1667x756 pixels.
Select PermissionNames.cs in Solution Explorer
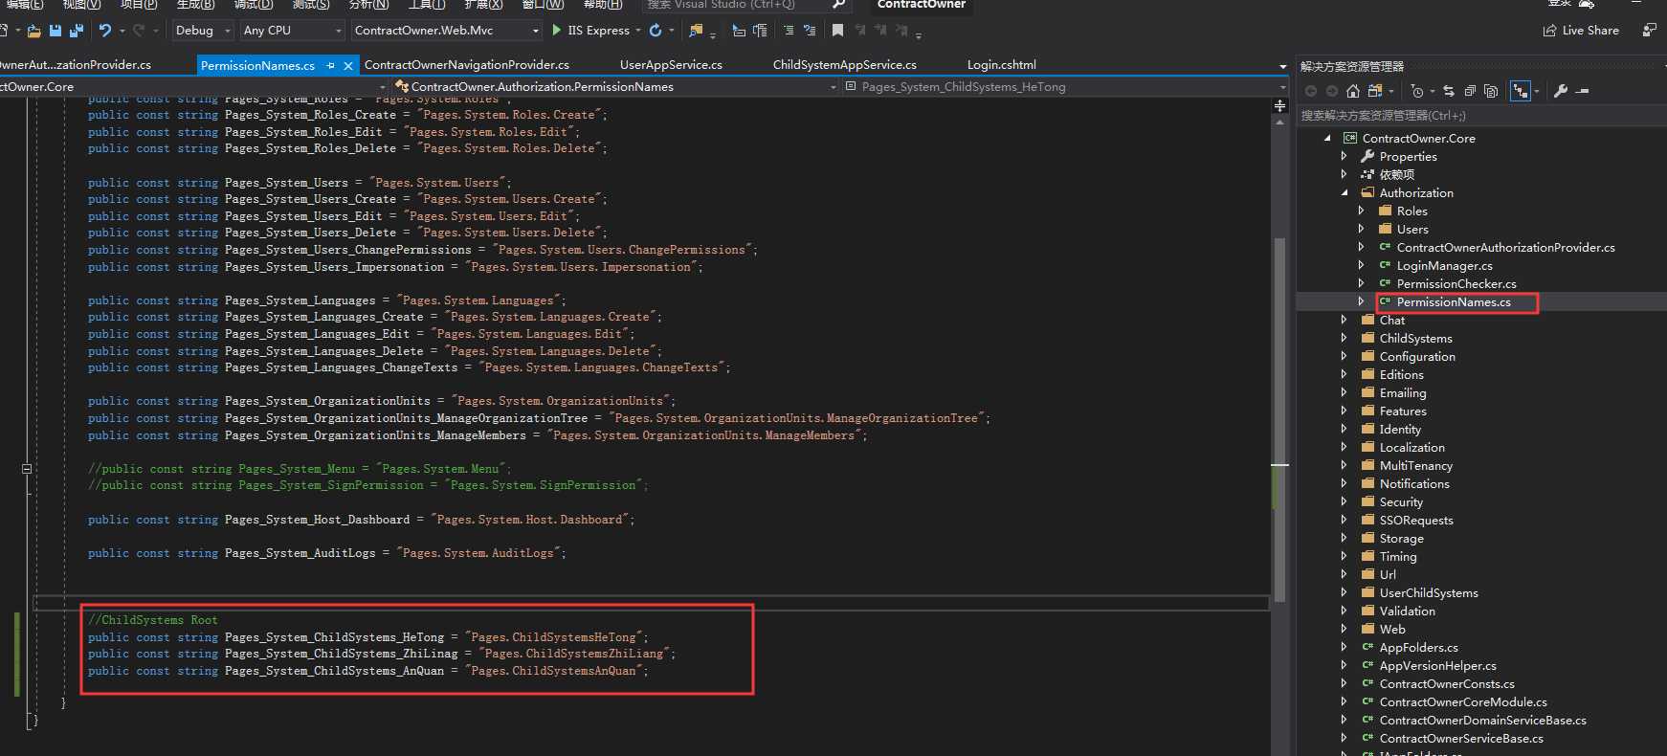(1454, 302)
